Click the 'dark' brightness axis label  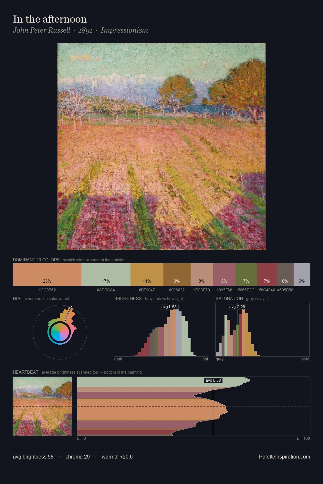pos(118,359)
